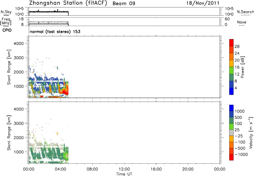Pick orange Velocity swatch between -500 and -100
254x176 pixels.
[x=231, y=145]
